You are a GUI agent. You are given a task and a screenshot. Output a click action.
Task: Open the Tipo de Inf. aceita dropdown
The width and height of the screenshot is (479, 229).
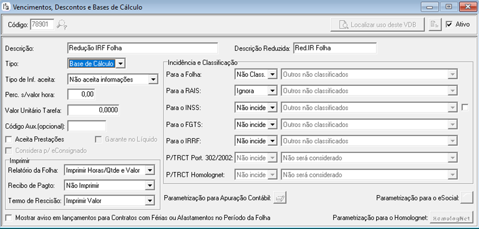coord(153,79)
